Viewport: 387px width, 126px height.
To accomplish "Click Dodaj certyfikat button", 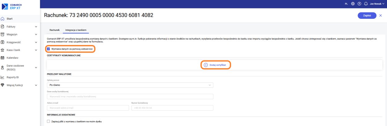I will click(x=216, y=65).
